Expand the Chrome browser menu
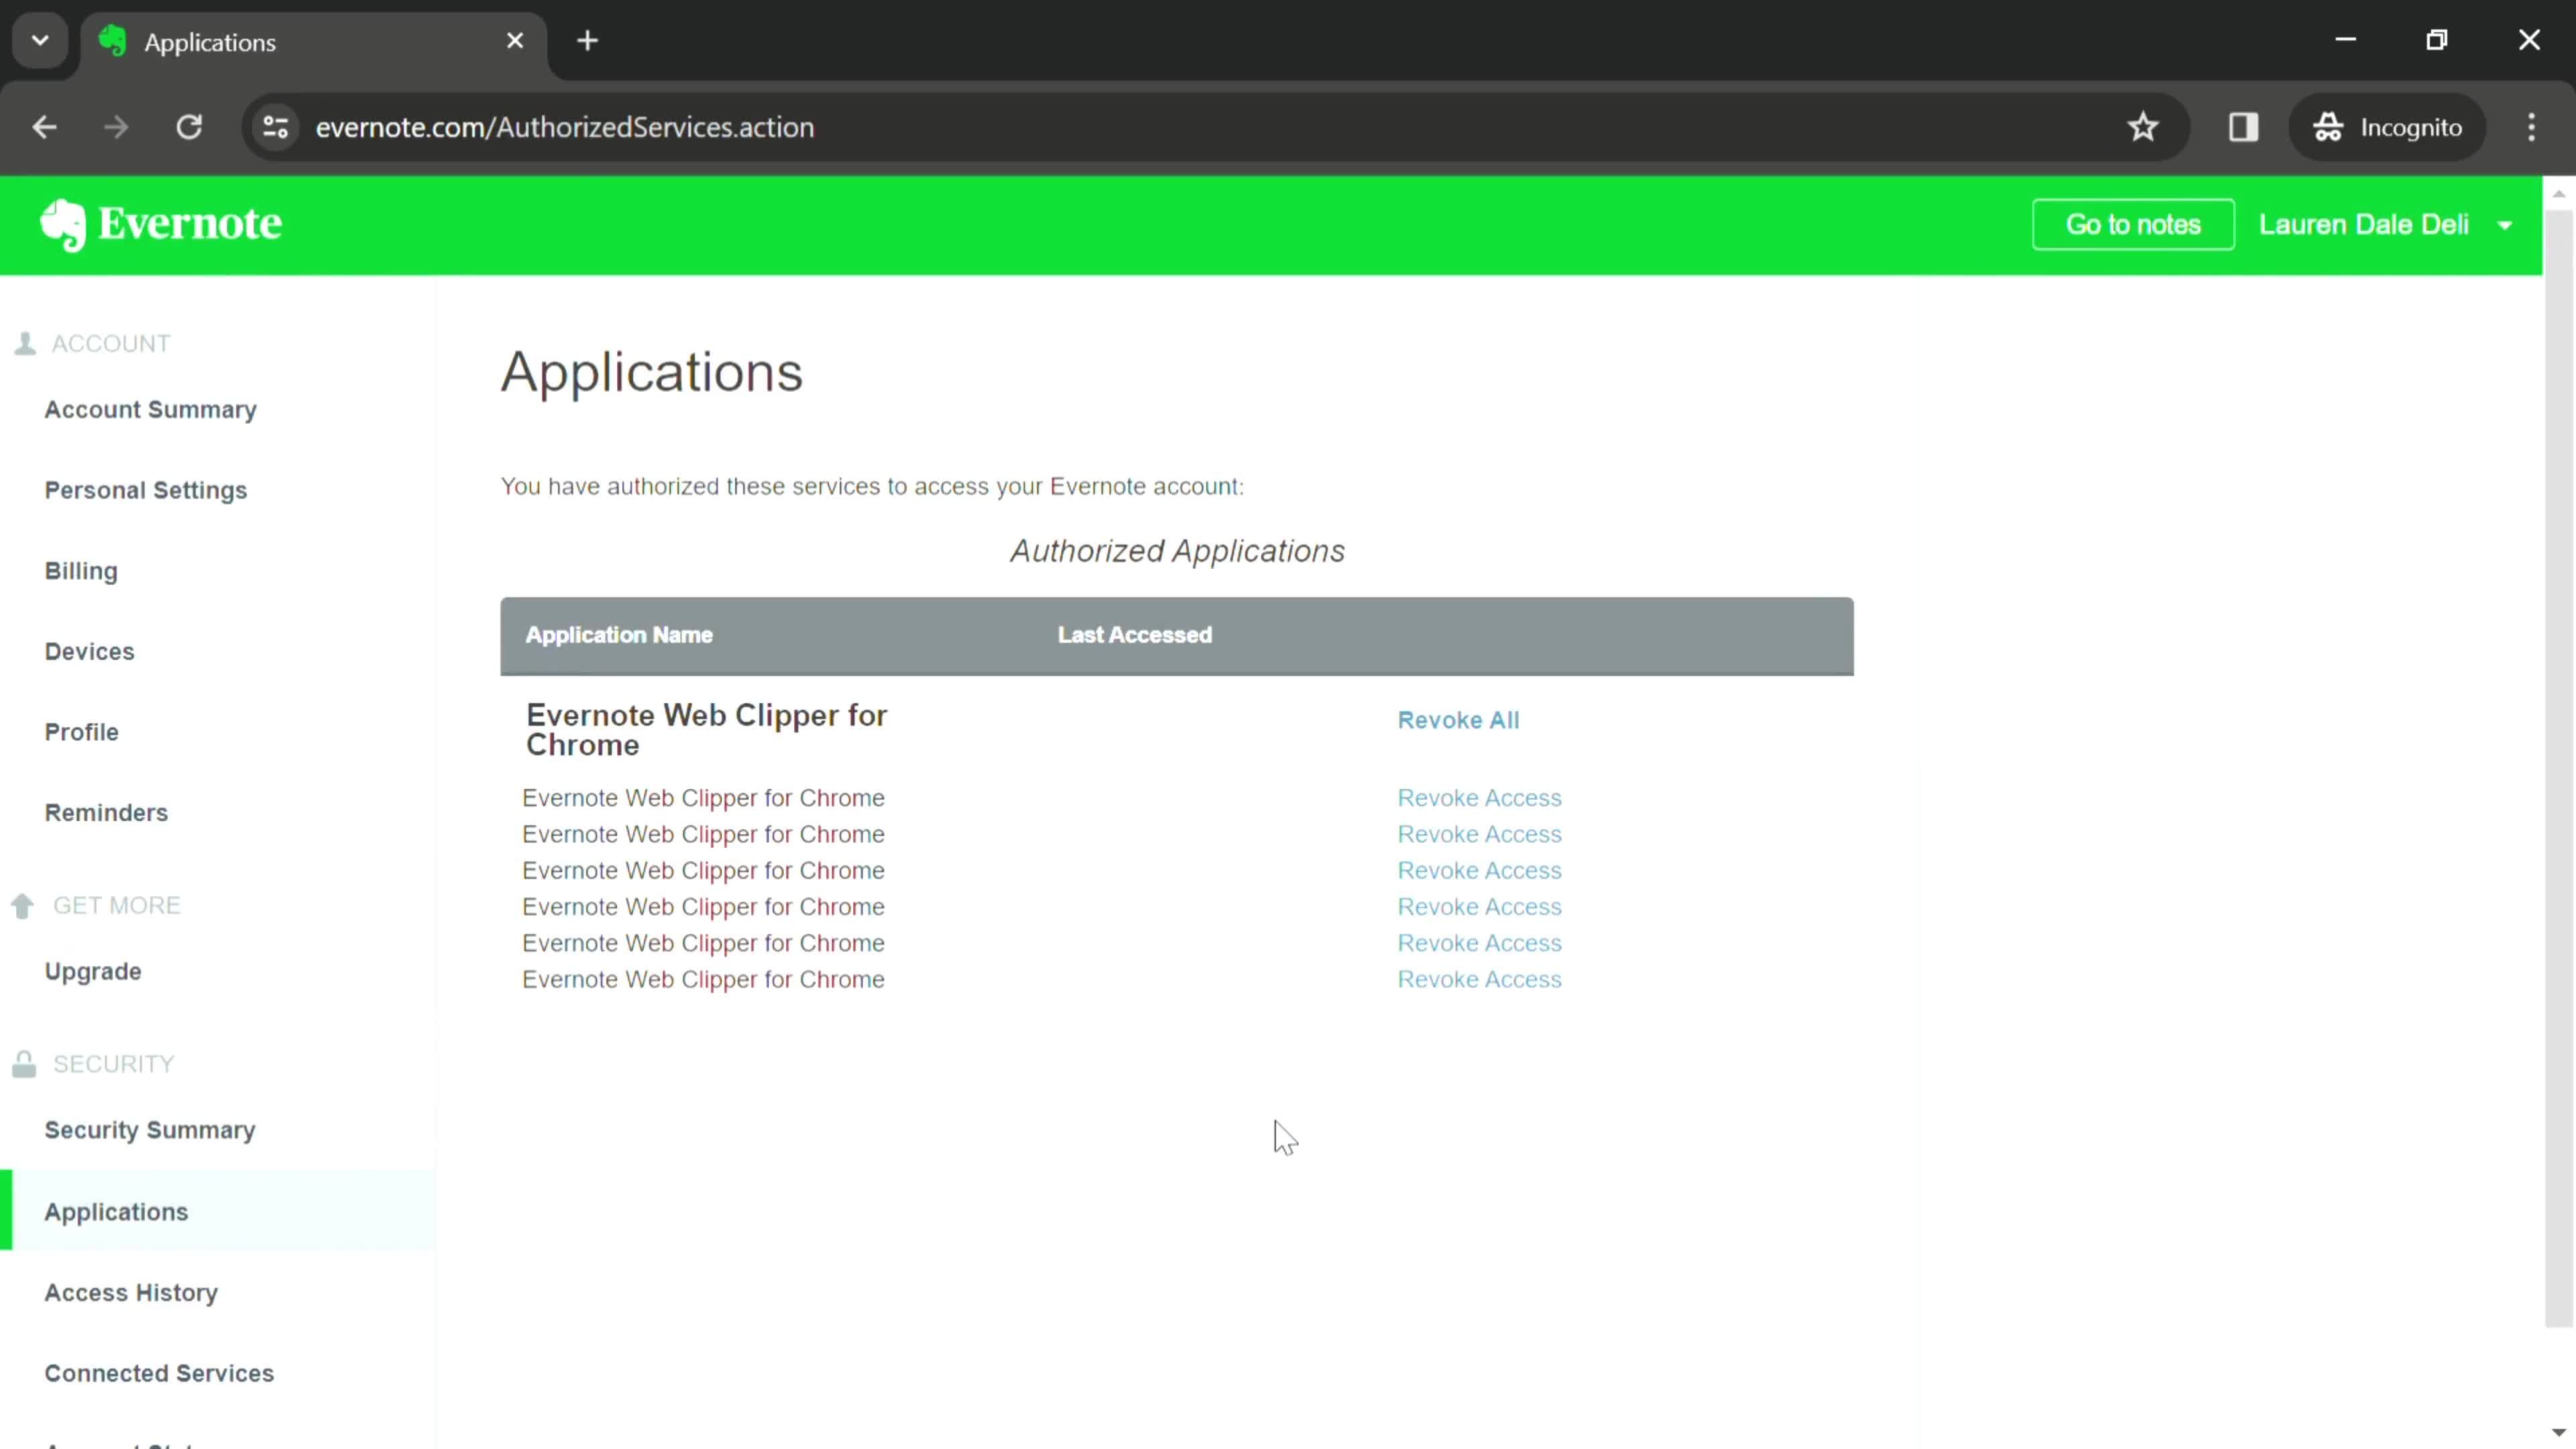 click(2537, 125)
